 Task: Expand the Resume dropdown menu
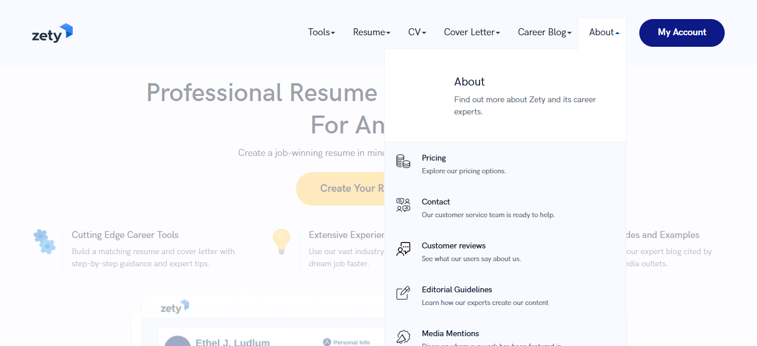[372, 32]
